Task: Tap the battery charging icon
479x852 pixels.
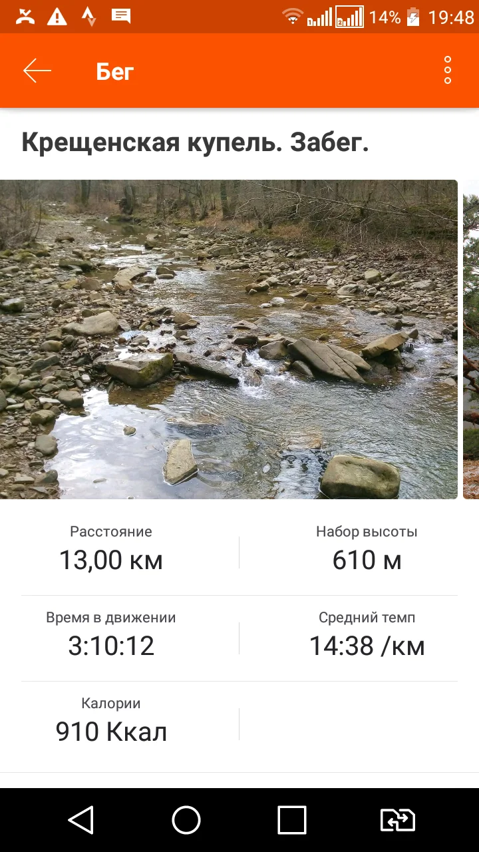Action: (413, 17)
